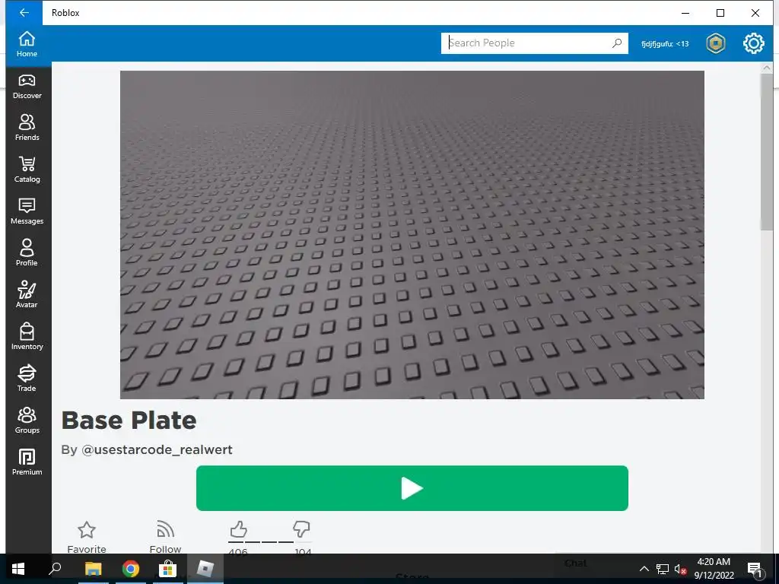Open Google Chrome from taskbar
779x584 pixels.
coord(131,569)
